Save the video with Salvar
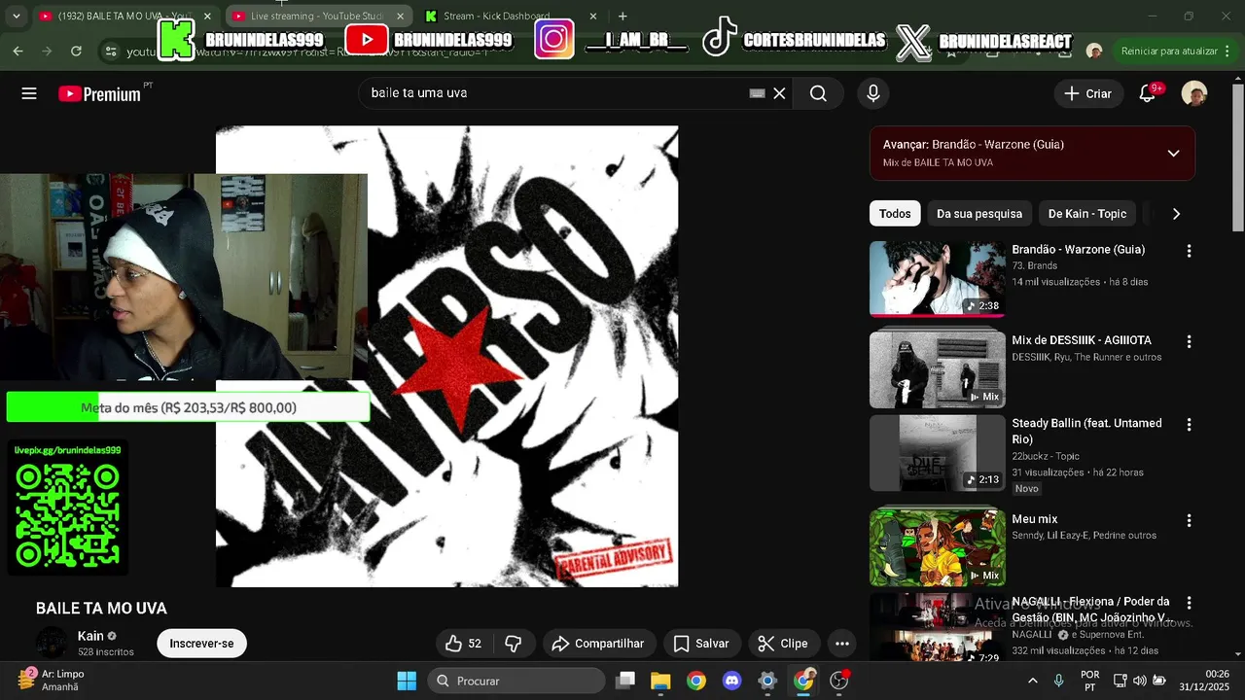The height and width of the screenshot is (700, 1245). pyautogui.click(x=701, y=644)
